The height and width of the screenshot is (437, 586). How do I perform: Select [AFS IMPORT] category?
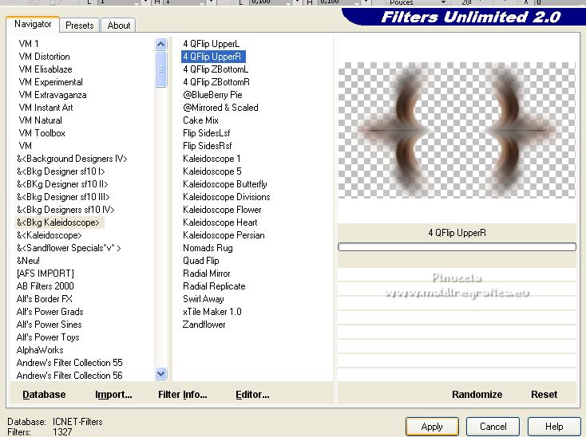46,274
